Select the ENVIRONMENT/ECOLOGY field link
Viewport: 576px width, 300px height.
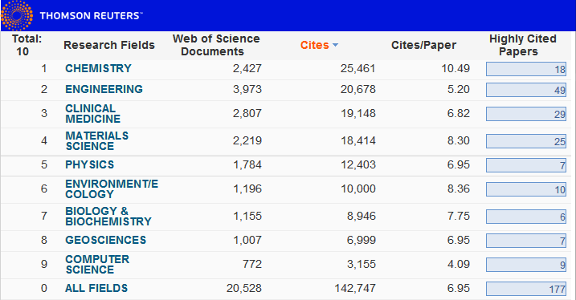tap(112, 189)
